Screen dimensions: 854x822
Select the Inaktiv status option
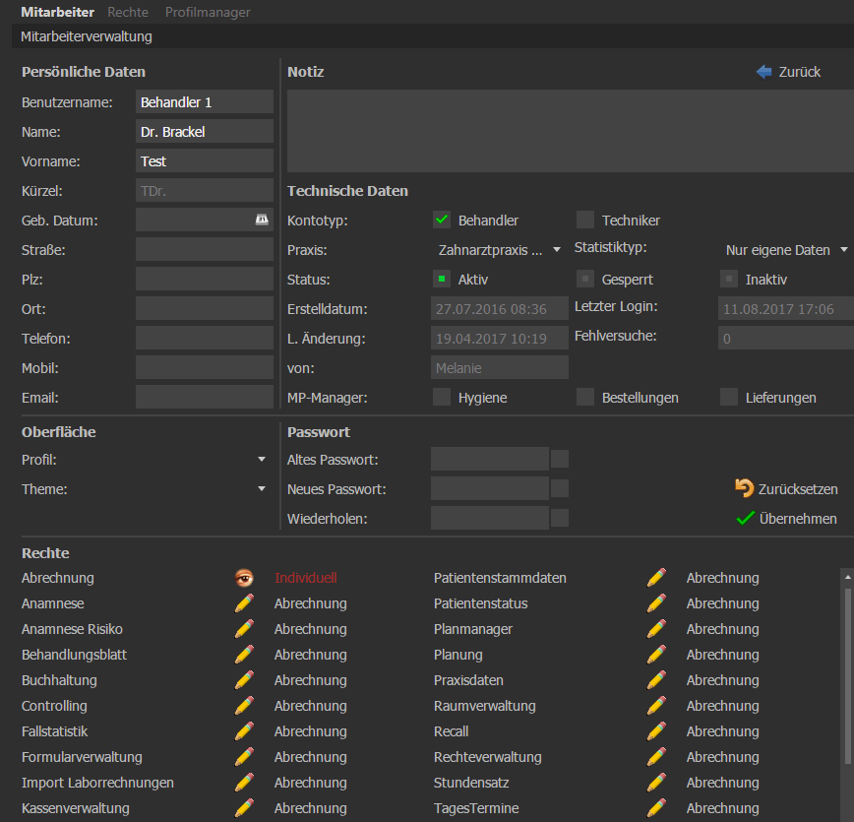pos(729,280)
